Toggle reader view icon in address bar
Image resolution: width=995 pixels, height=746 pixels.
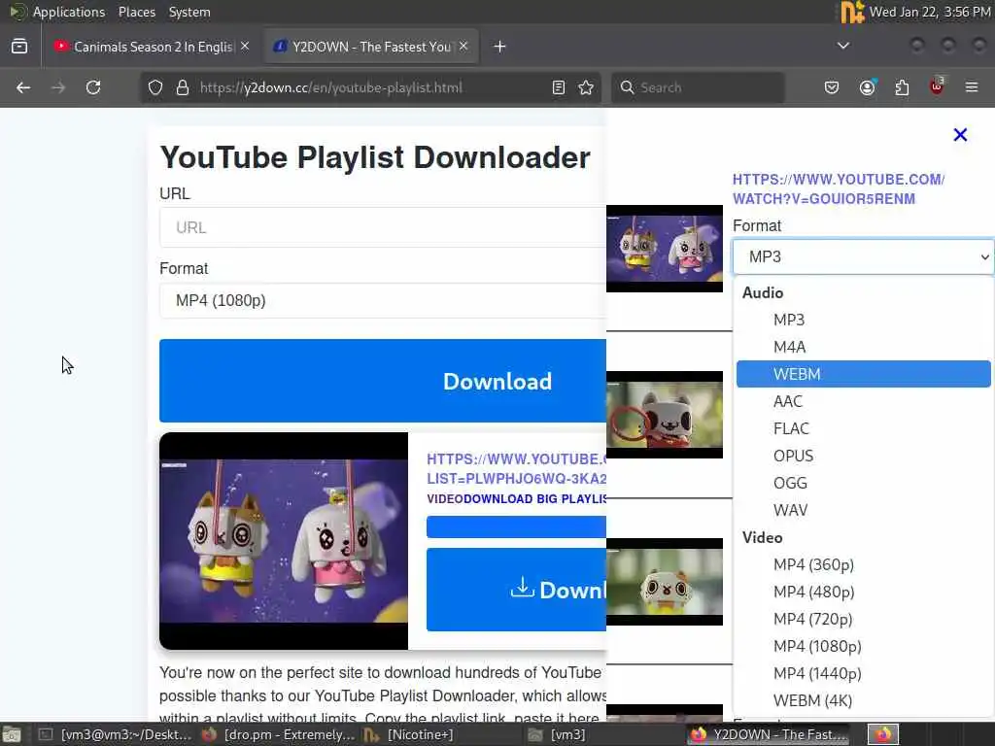[559, 87]
